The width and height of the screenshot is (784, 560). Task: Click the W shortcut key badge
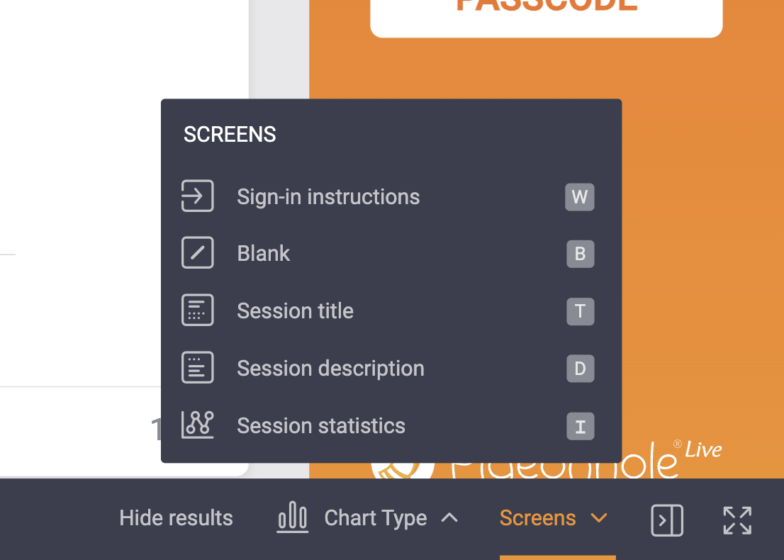click(x=579, y=197)
